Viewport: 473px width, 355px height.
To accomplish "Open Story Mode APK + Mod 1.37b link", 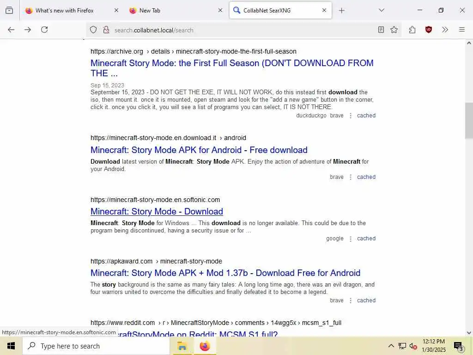I will click(x=225, y=273).
